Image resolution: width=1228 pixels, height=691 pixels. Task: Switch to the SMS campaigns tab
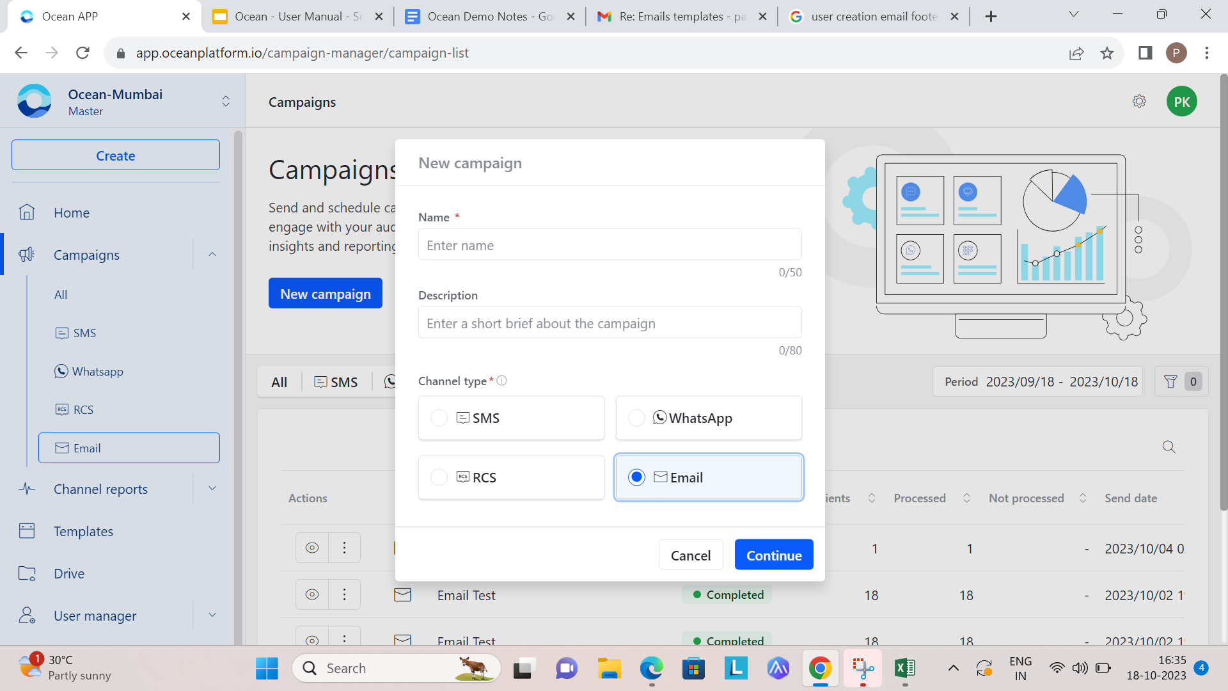336,382
